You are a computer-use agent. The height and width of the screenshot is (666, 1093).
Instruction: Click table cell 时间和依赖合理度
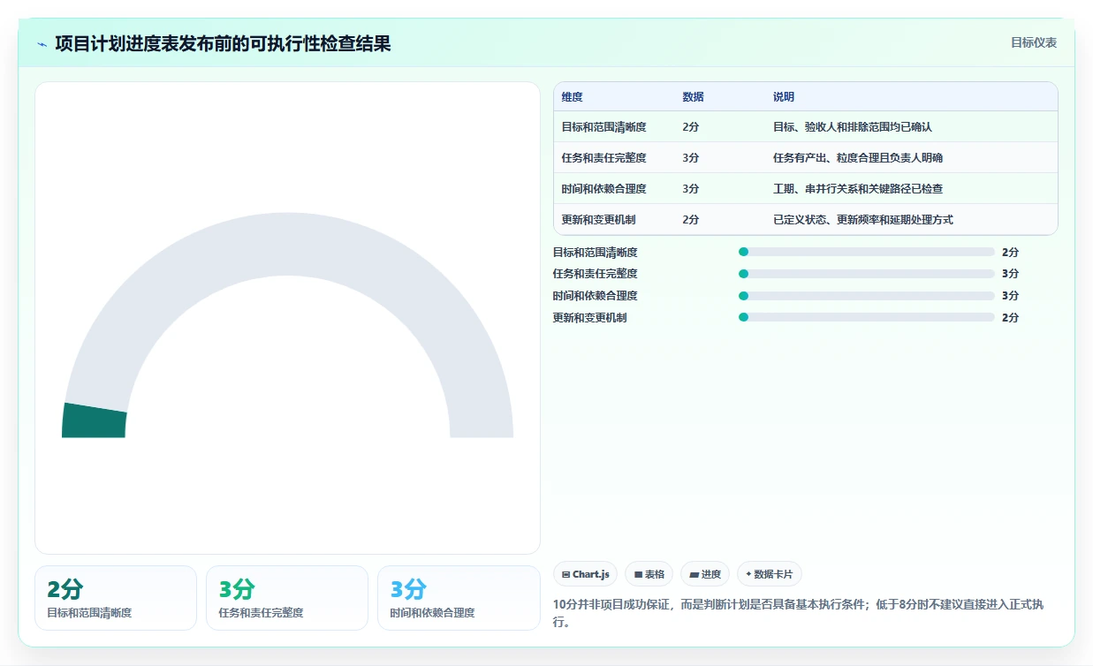[604, 189]
